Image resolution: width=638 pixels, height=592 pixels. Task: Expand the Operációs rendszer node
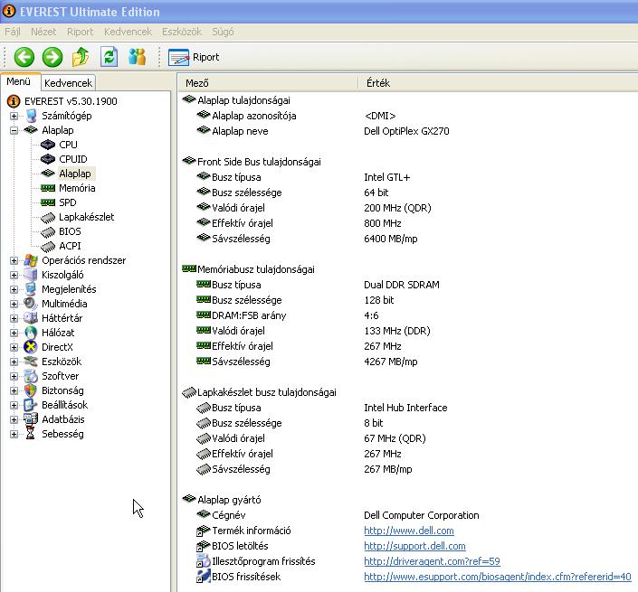tap(14, 260)
